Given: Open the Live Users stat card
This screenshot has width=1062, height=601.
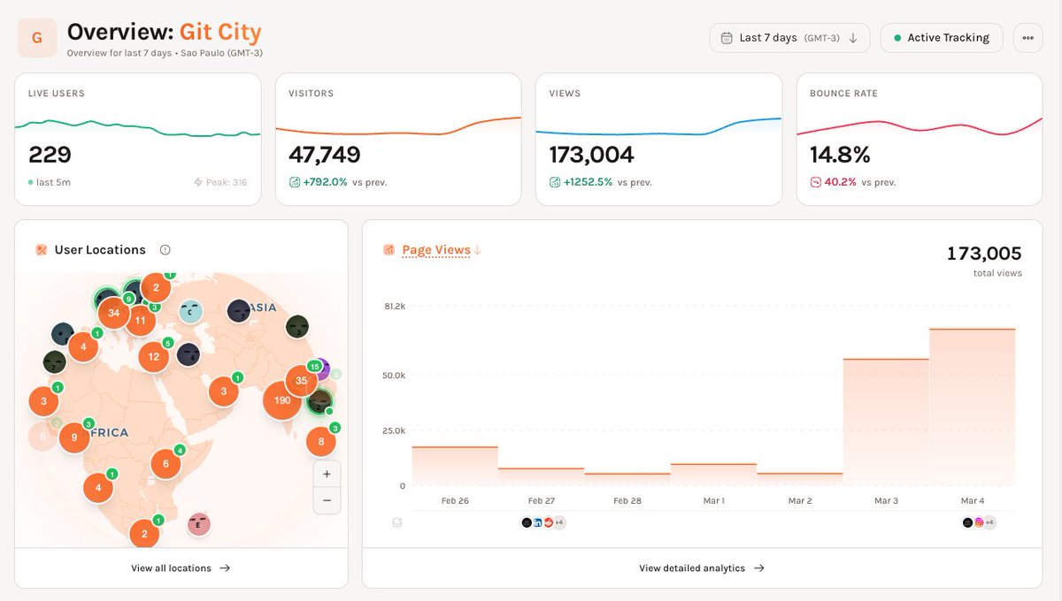Looking at the screenshot, I should tap(138, 140).
